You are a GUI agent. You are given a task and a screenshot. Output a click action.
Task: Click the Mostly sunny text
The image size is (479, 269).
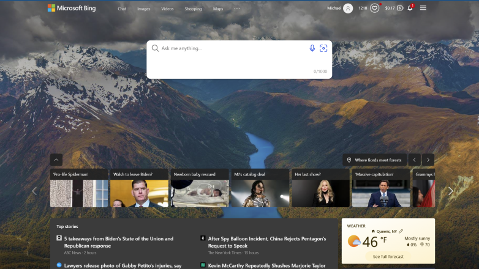(417, 238)
